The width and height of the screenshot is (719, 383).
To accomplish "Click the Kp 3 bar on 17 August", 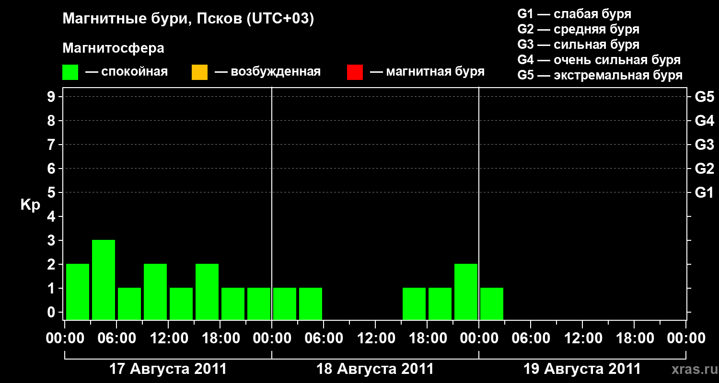I will [x=104, y=280].
